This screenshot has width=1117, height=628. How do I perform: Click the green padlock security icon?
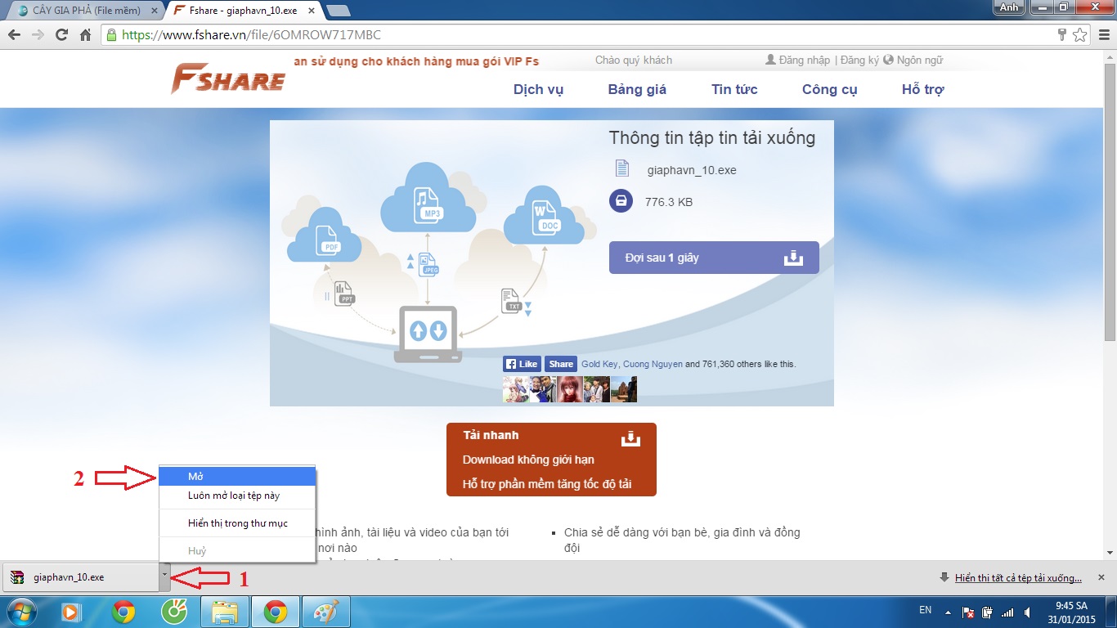pos(112,35)
